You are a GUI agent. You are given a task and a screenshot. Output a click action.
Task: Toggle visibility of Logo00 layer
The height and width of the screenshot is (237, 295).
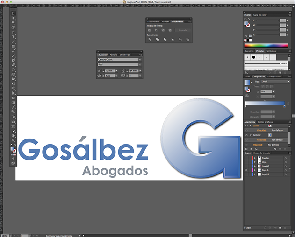(x=246, y=166)
